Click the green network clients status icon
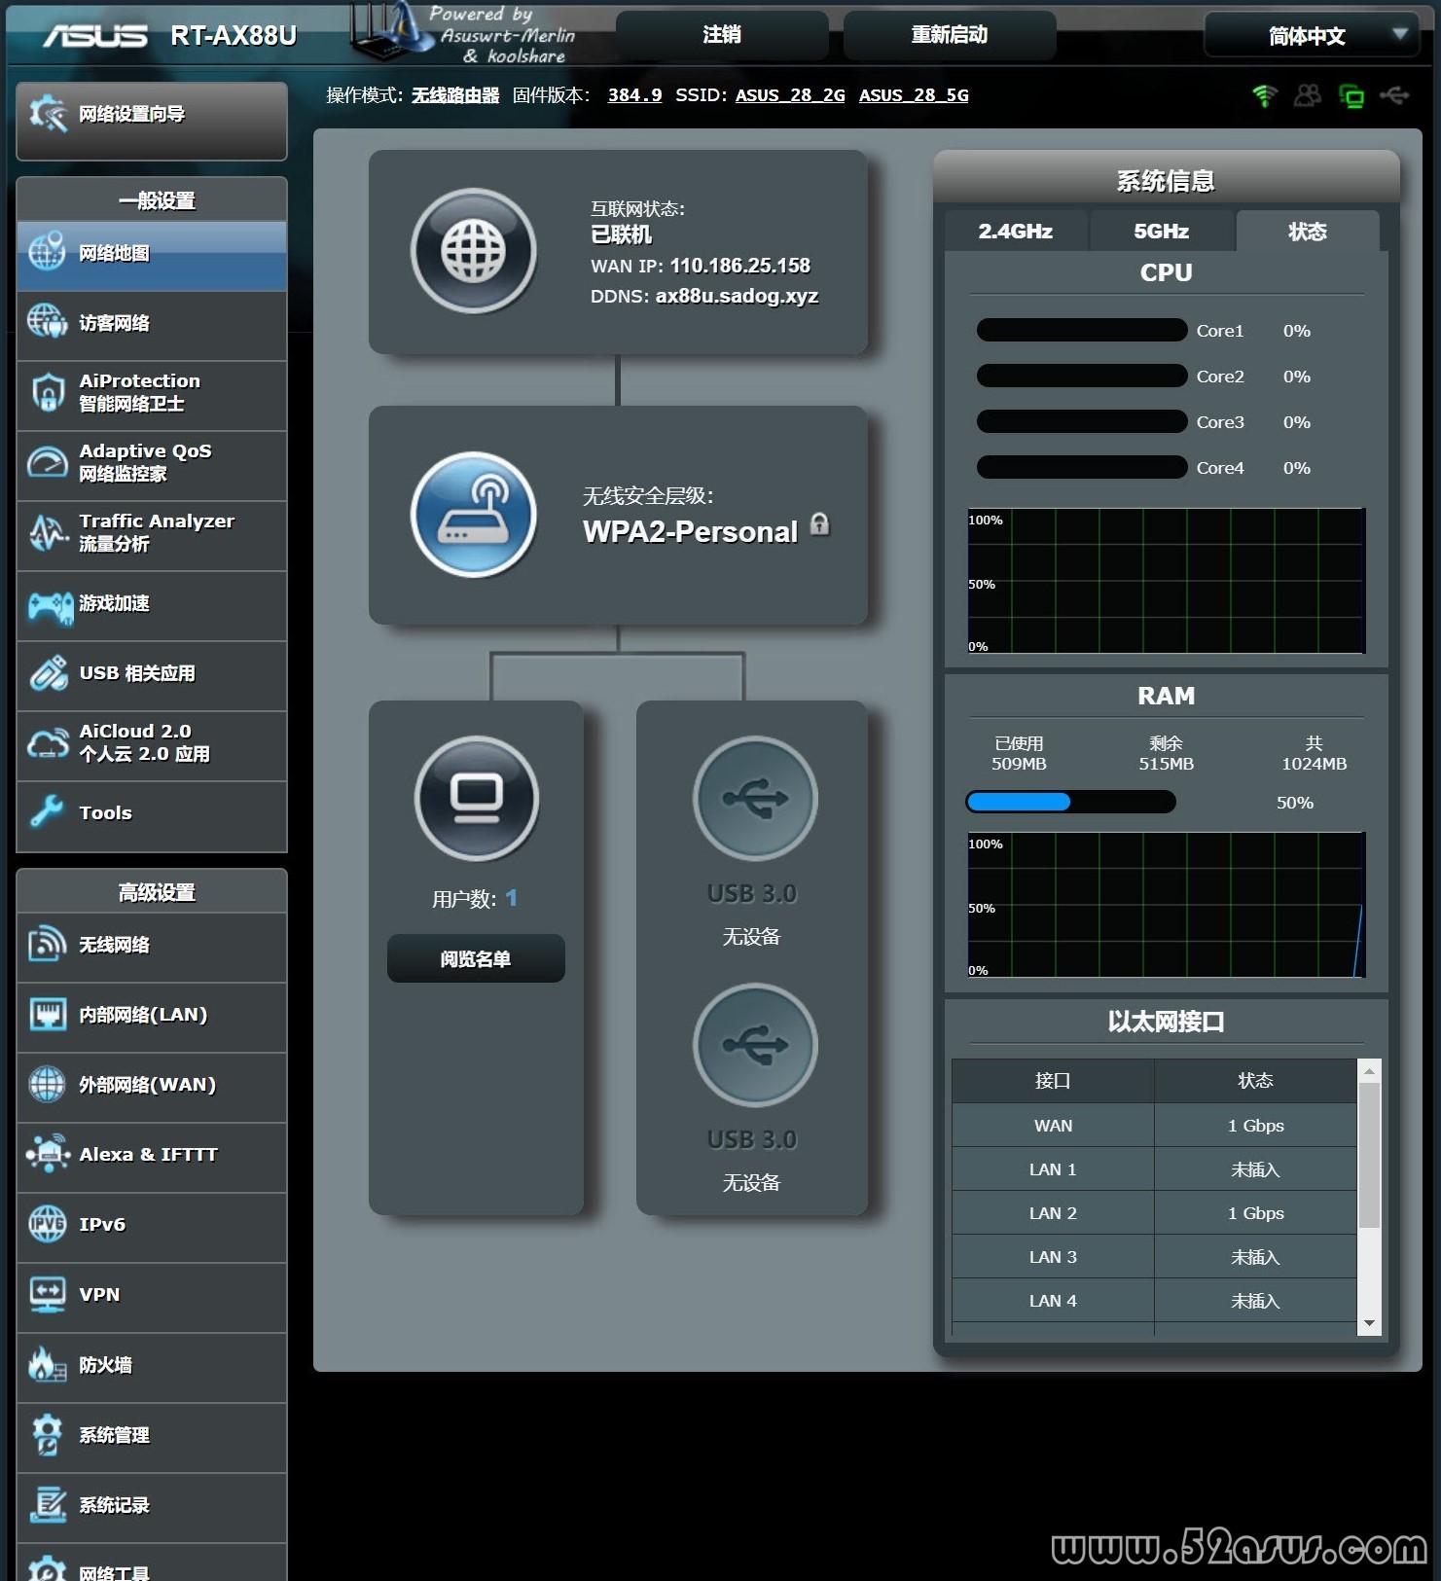The width and height of the screenshot is (1441, 1581). pos(1351,95)
